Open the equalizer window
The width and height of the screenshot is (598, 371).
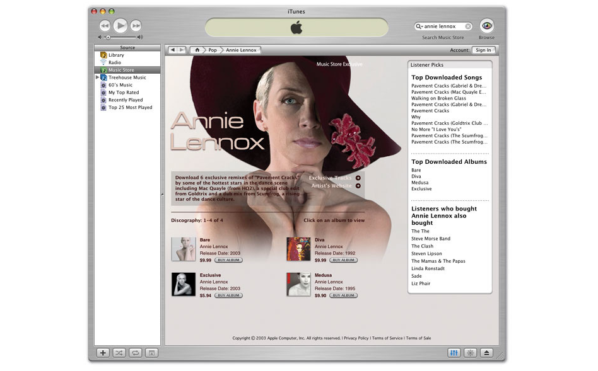[x=454, y=353]
